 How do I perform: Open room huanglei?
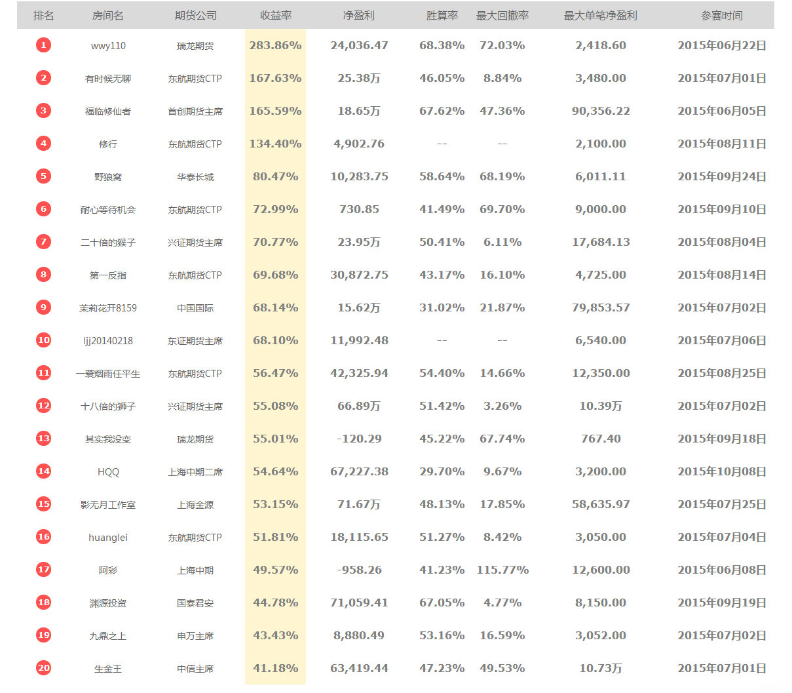click(108, 538)
